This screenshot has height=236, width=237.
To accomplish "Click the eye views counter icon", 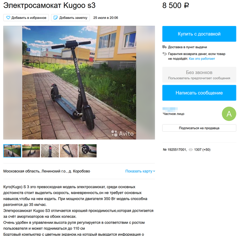I will click(x=191, y=150).
